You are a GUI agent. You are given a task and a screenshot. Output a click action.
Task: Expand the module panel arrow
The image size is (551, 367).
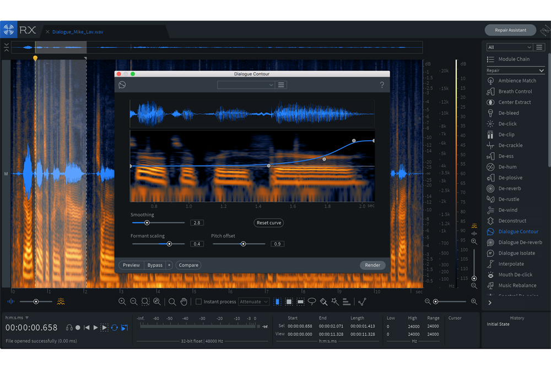point(490,303)
